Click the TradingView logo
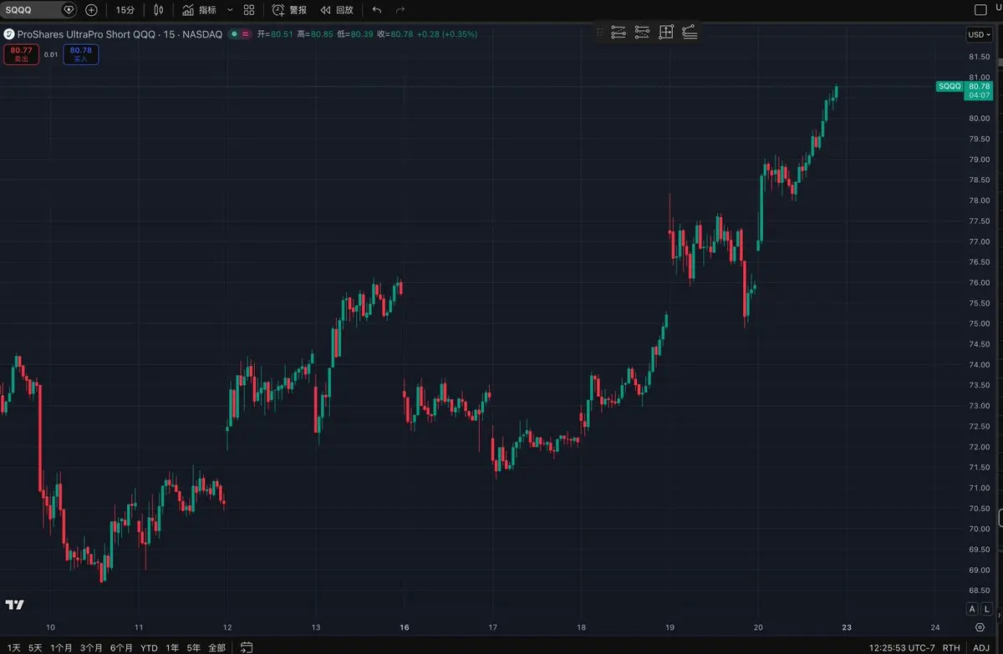The image size is (1003, 654). point(15,606)
